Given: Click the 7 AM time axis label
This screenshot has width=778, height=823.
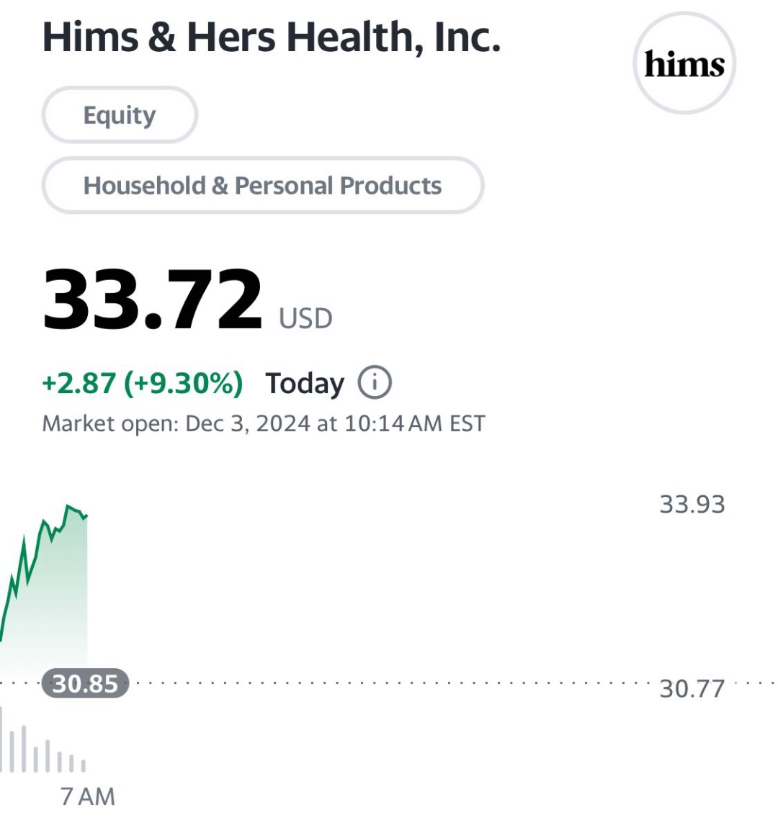Looking at the screenshot, I should [88, 797].
